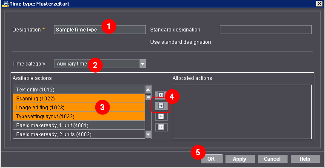Open Help for this dialog

click(x=305, y=159)
